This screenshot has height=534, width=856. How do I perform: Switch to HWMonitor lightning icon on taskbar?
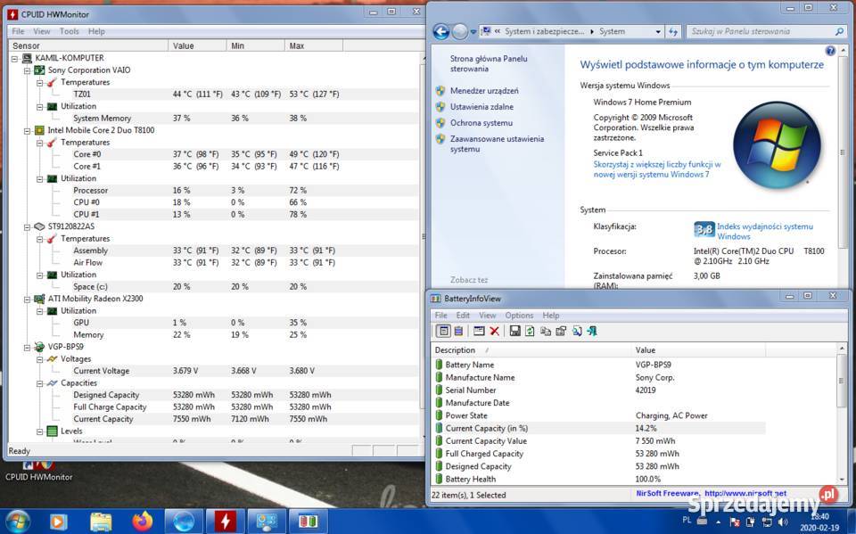click(225, 522)
